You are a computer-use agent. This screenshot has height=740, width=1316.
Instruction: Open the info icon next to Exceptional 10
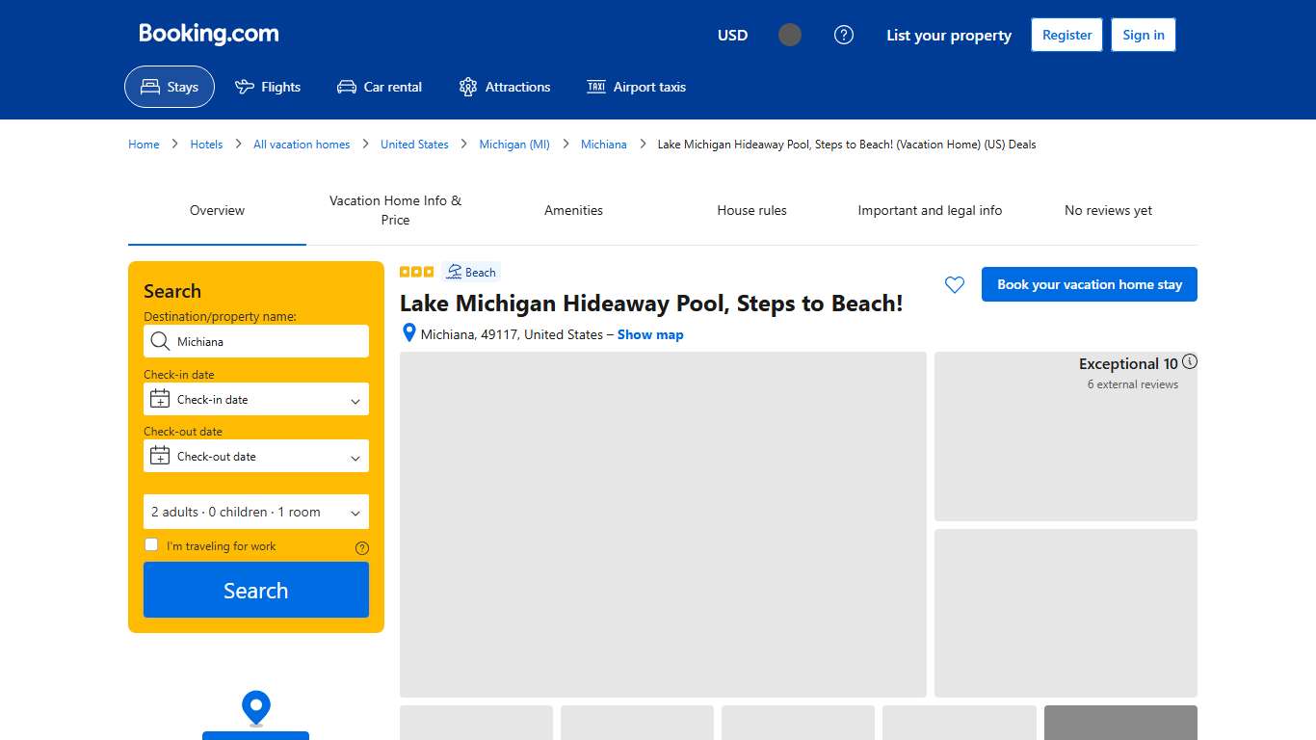1190,360
